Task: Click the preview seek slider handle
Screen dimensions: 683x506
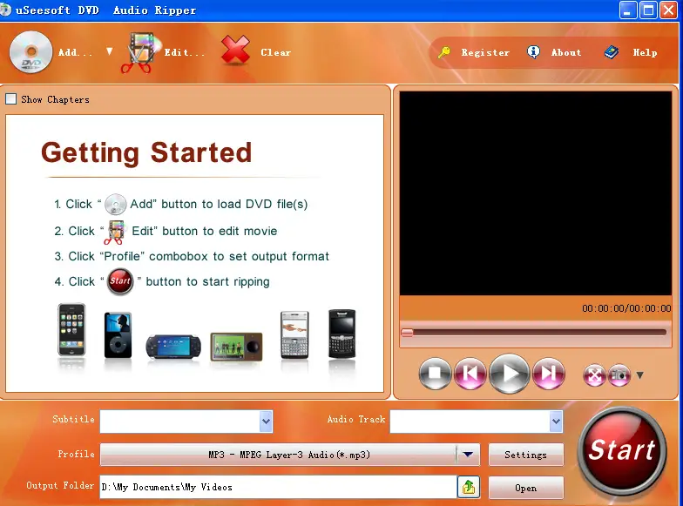Action: [x=407, y=333]
